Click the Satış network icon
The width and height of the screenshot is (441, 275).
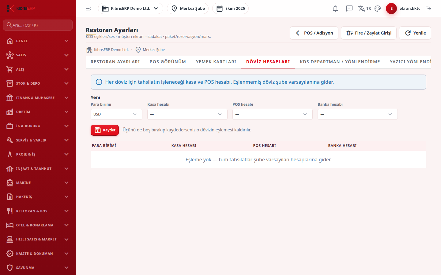point(10,55)
